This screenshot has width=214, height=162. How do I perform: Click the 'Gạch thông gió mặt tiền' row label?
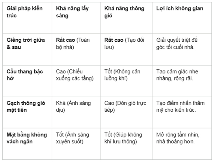27,113
